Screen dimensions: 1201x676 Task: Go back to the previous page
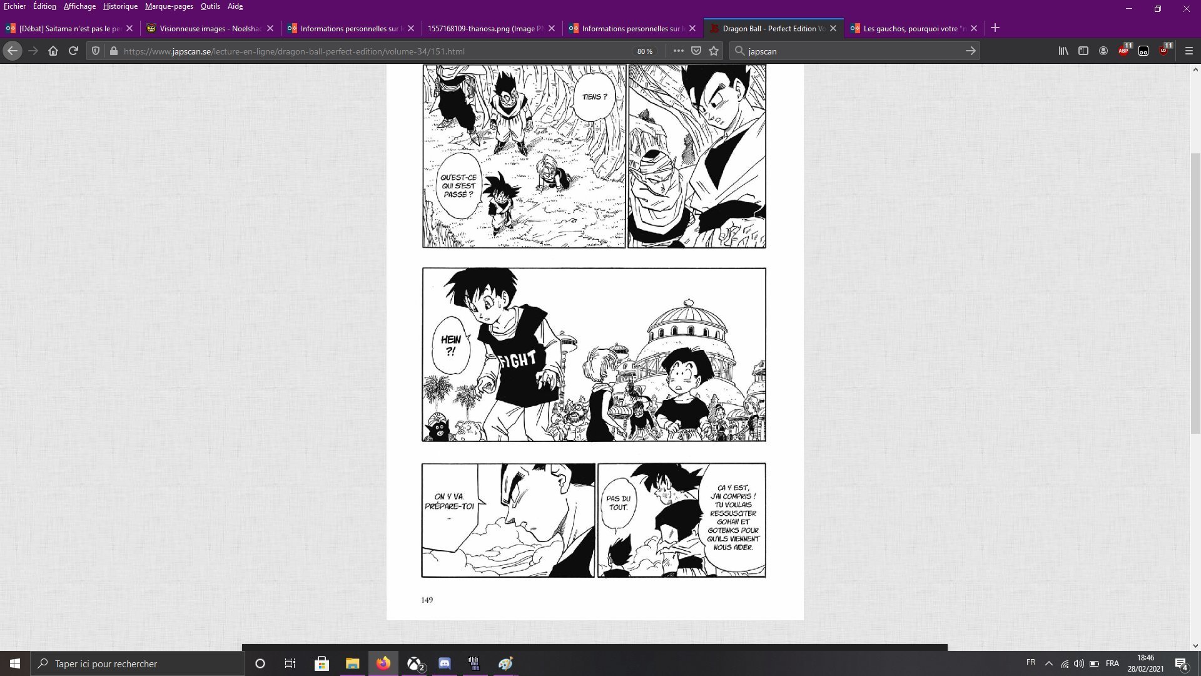(13, 51)
